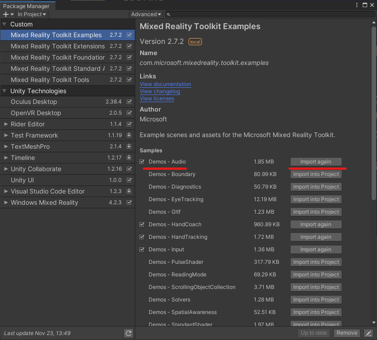Click the edit pencil icon beside Remove
This screenshot has width=377, height=340.
368,333
